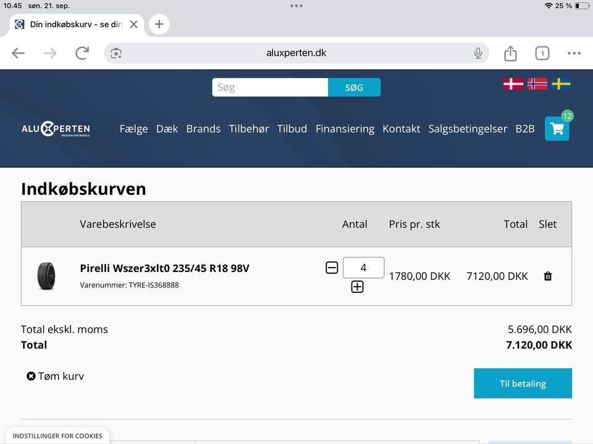Click the quantity field showing 4

point(363,268)
